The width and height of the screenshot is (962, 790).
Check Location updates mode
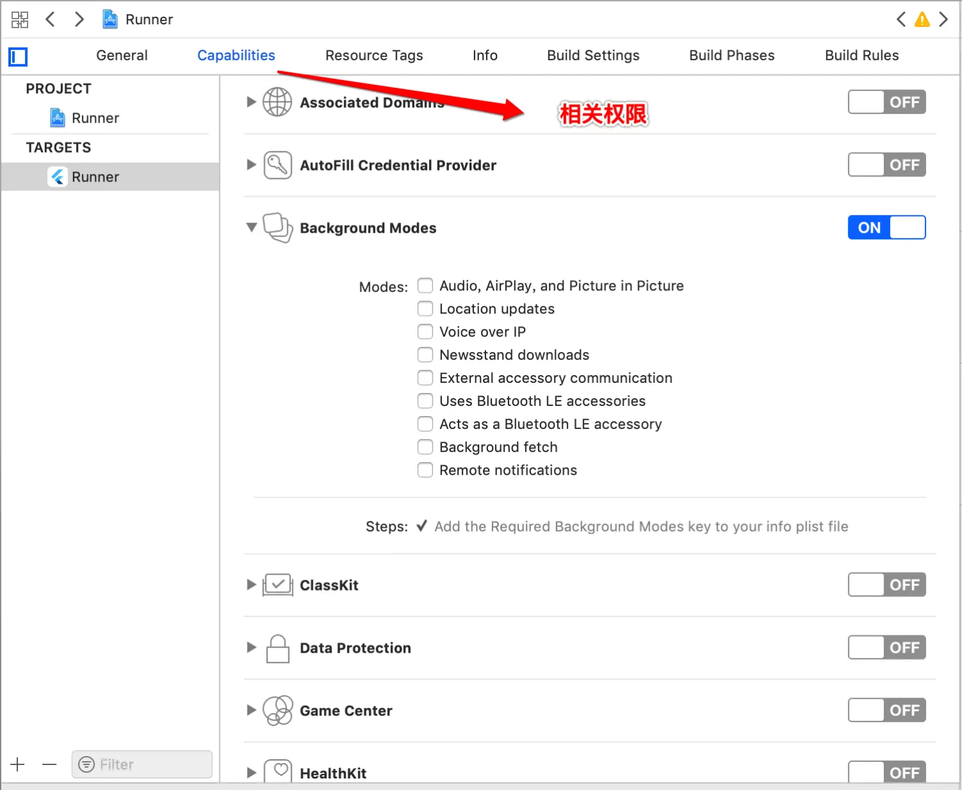pyautogui.click(x=425, y=308)
